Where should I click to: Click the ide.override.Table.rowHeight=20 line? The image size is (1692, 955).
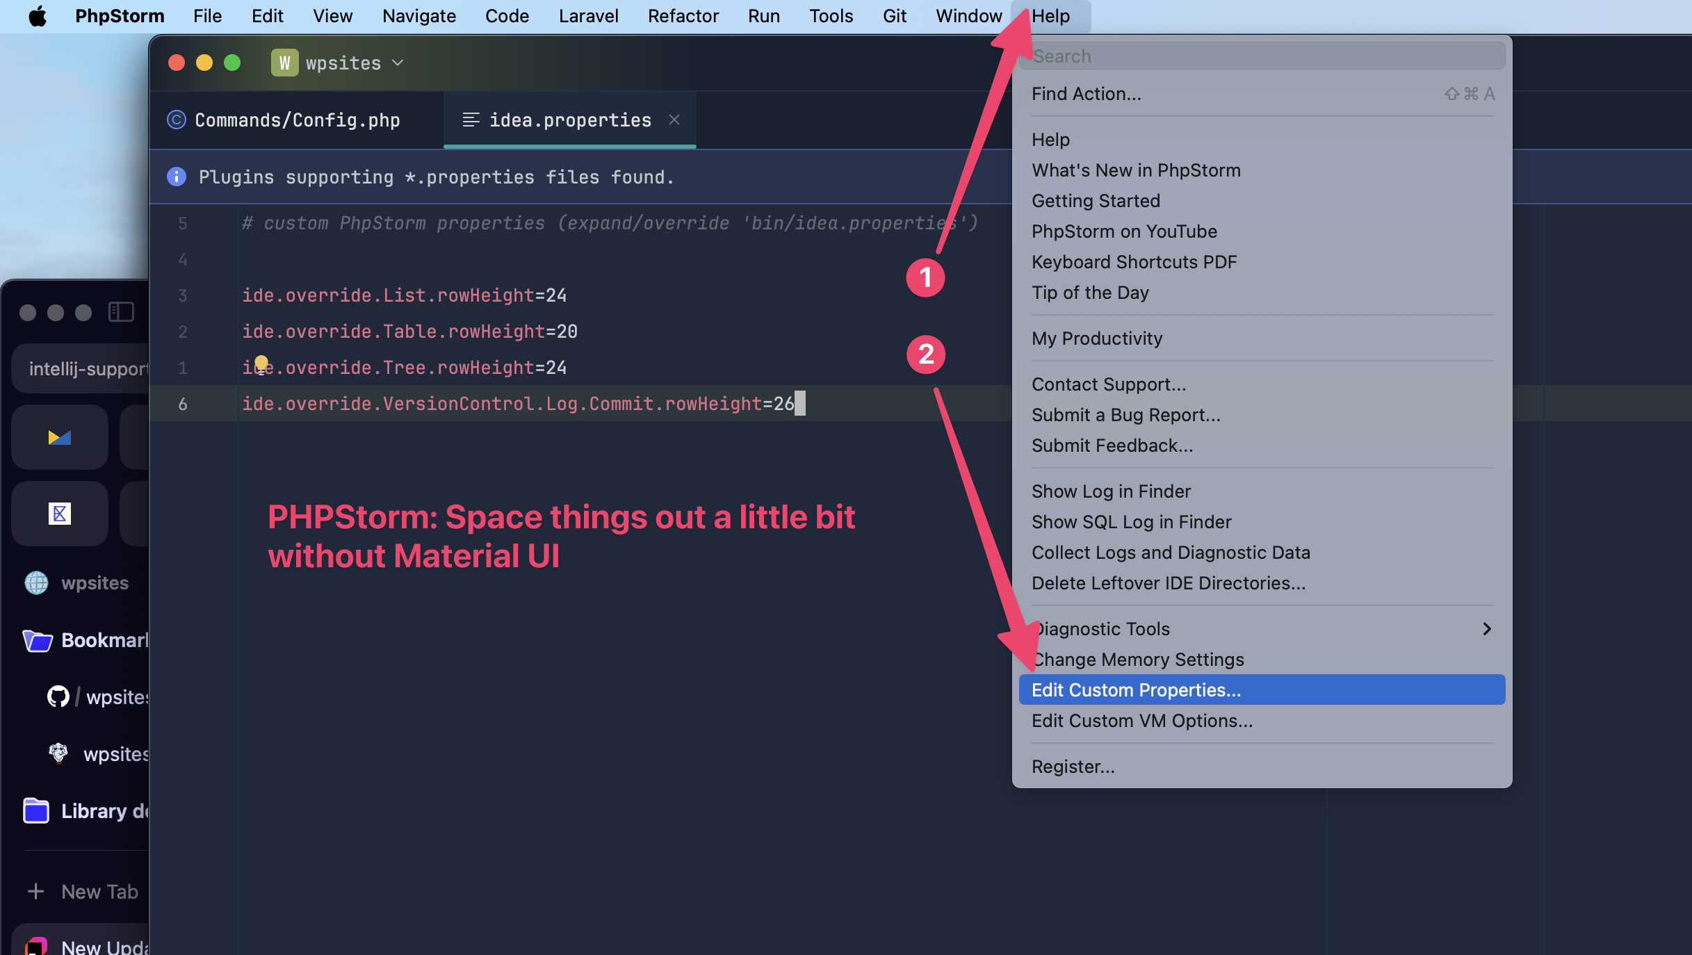(409, 332)
